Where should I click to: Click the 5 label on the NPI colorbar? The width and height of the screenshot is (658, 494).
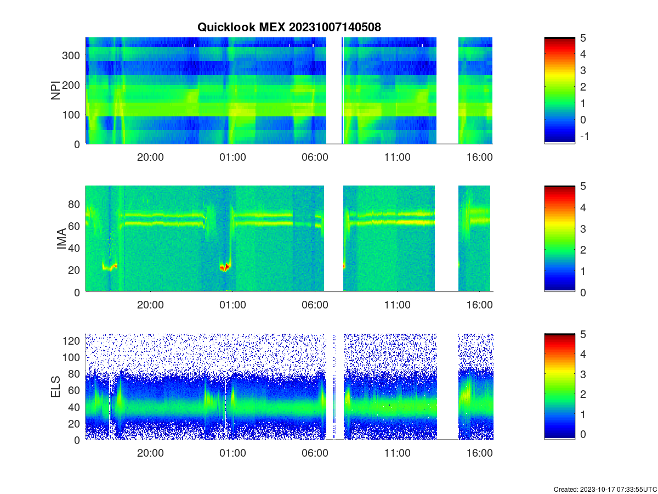pos(583,37)
